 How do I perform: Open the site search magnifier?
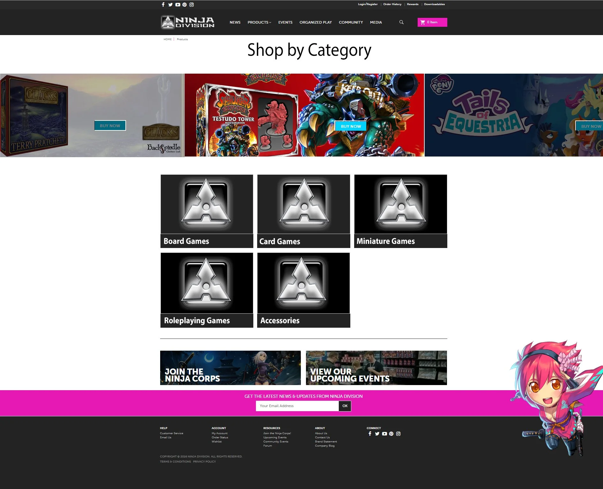click(x=401, y=22)
